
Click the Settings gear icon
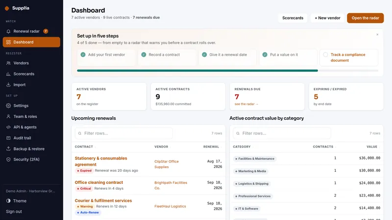[x=8, y=106]
